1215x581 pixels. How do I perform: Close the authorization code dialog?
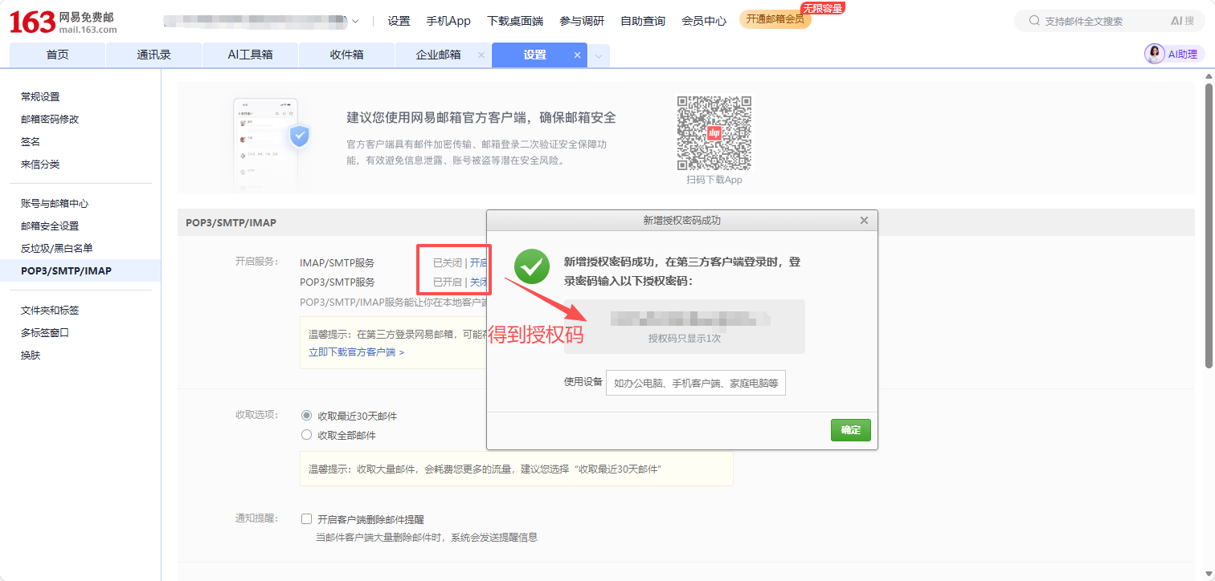coord(864,221)
